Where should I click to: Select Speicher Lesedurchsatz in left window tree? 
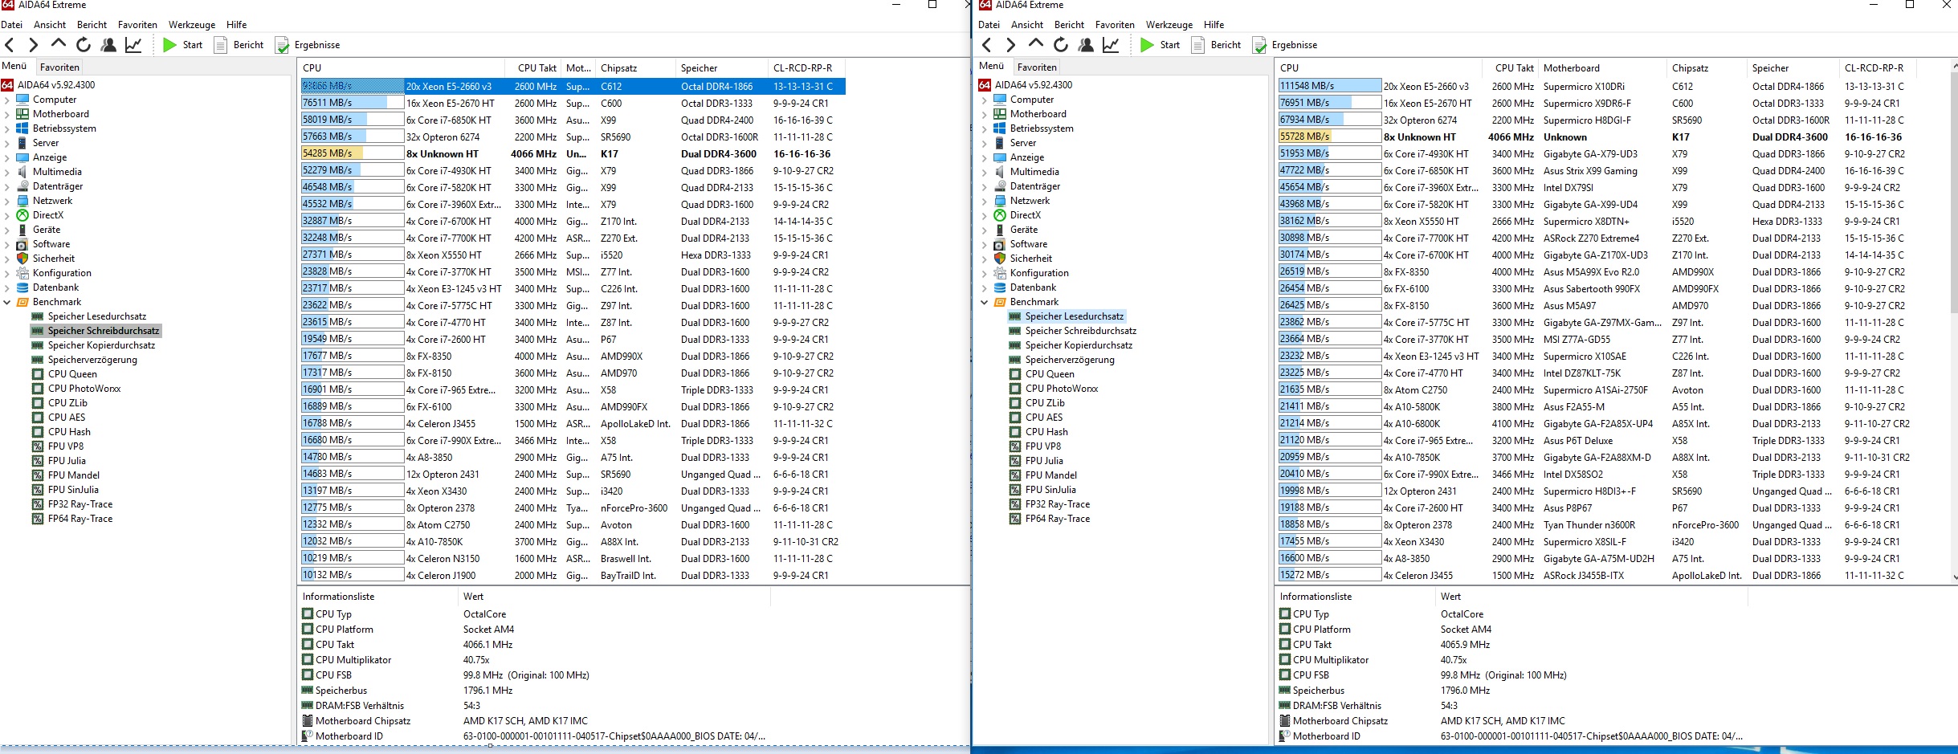click(96, 316)
